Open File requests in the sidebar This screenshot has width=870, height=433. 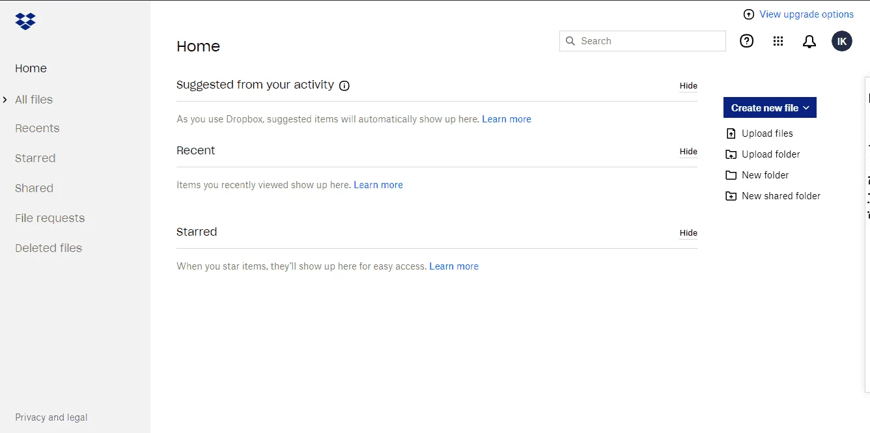click(x=50, y=218)
